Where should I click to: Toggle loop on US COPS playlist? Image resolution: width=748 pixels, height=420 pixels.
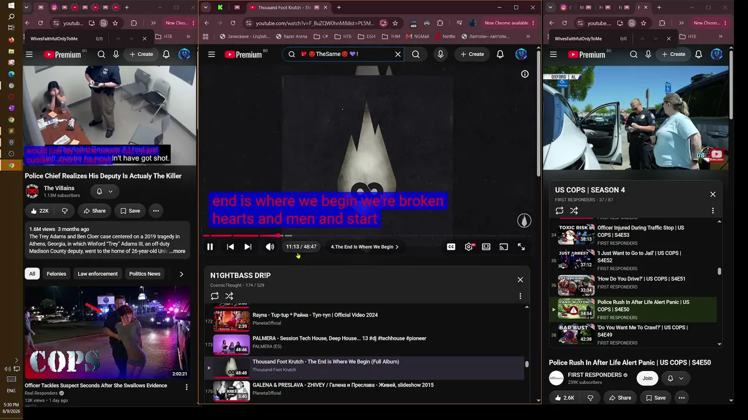(559, 211)
